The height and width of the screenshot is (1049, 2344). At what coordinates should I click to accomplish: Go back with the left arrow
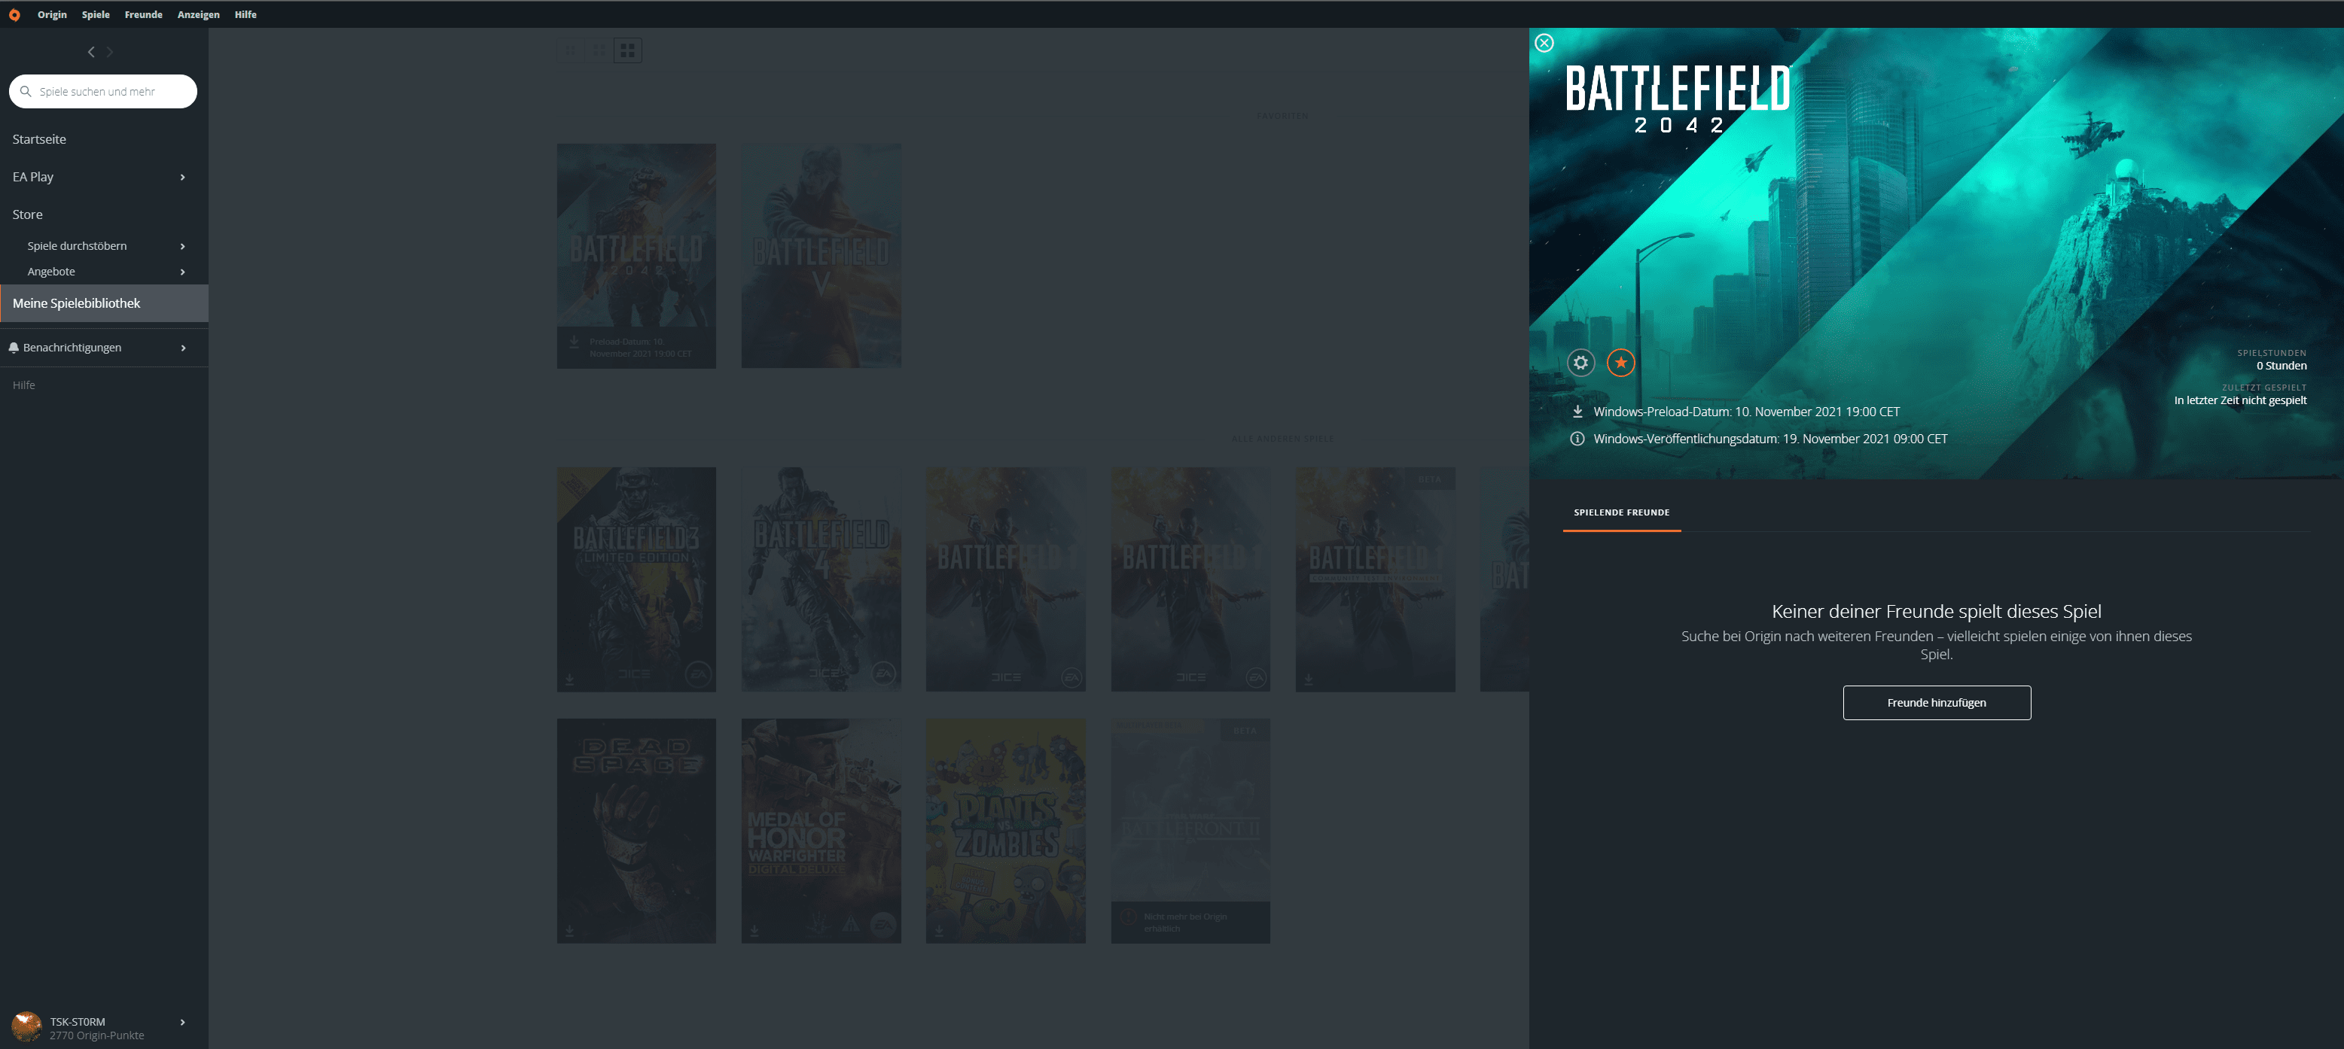[x=91, y=52]
